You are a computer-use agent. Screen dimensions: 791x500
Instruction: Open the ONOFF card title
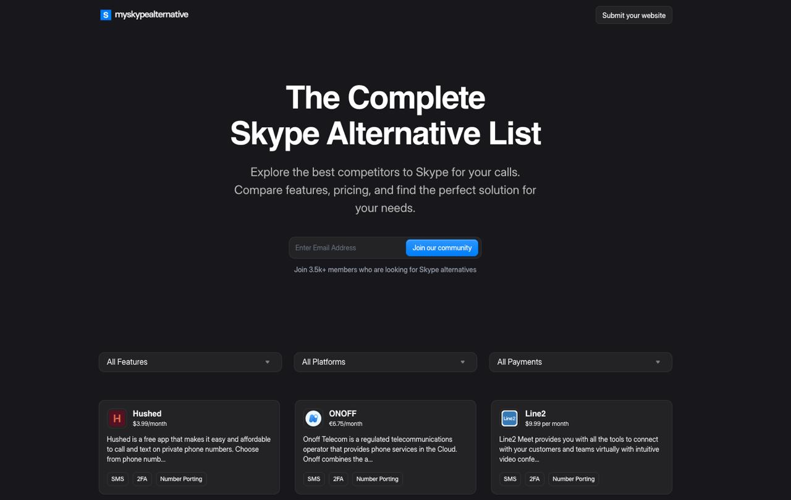click(342, 414)
